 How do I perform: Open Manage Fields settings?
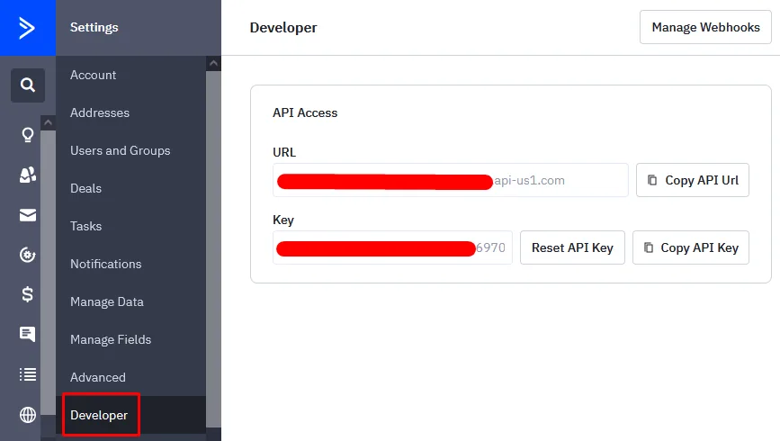111,339
